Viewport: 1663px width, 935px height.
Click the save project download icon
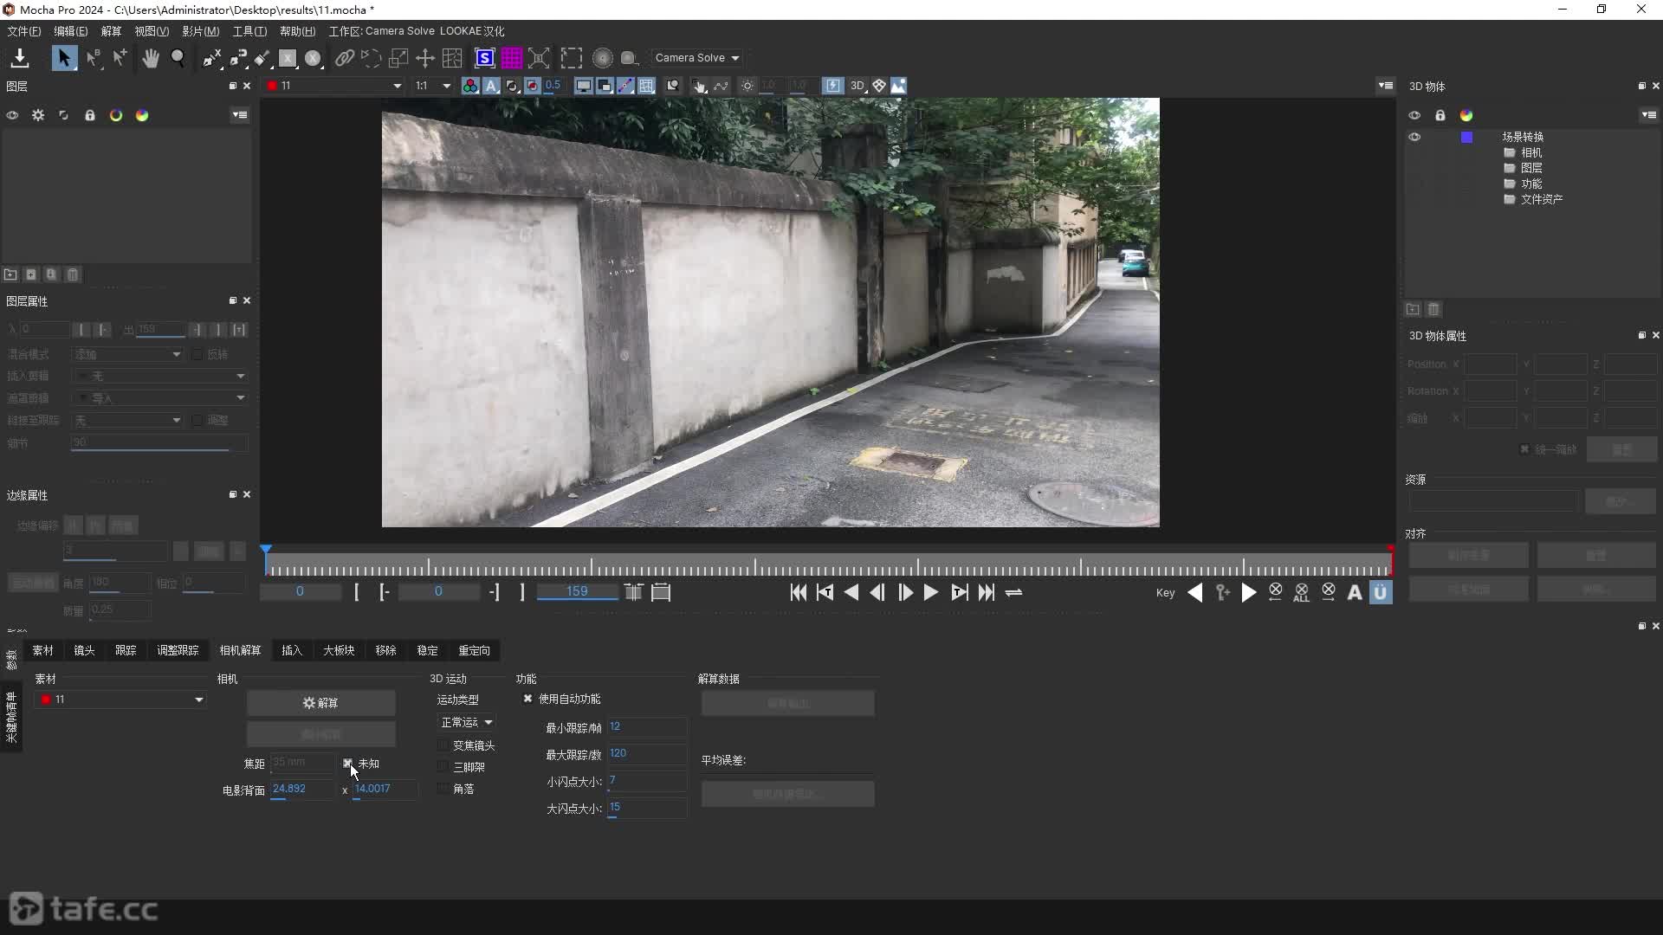click(19, 58)
